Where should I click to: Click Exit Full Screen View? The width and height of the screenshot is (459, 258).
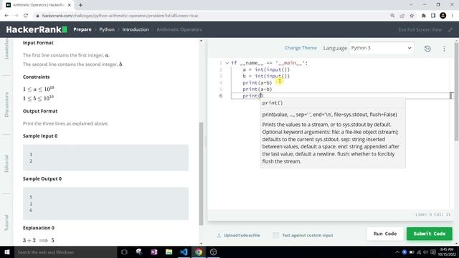(x=420, y=30)
